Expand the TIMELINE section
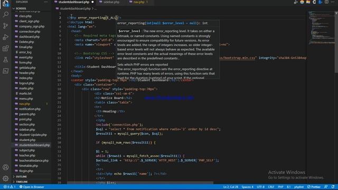 click(22, 182)
